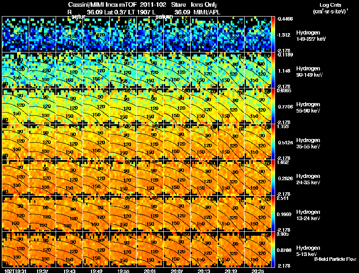The width and height of the screenshot is (359, 273).
Task: Click the '20:19' time axis label
Action: [231, 271]
